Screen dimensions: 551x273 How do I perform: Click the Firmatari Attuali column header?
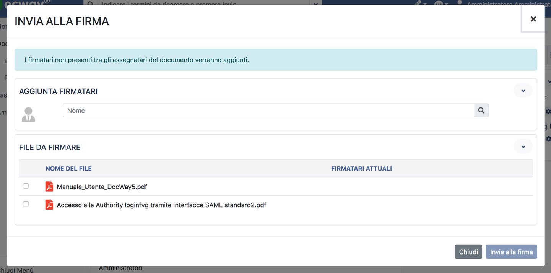pyautogui.click(x=361, y=169)
